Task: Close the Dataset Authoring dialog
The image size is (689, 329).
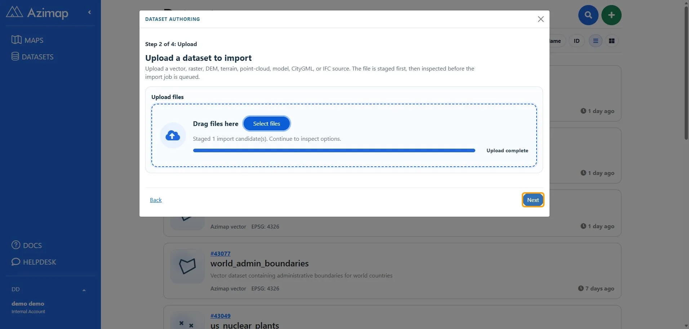Action: (541, 19)
